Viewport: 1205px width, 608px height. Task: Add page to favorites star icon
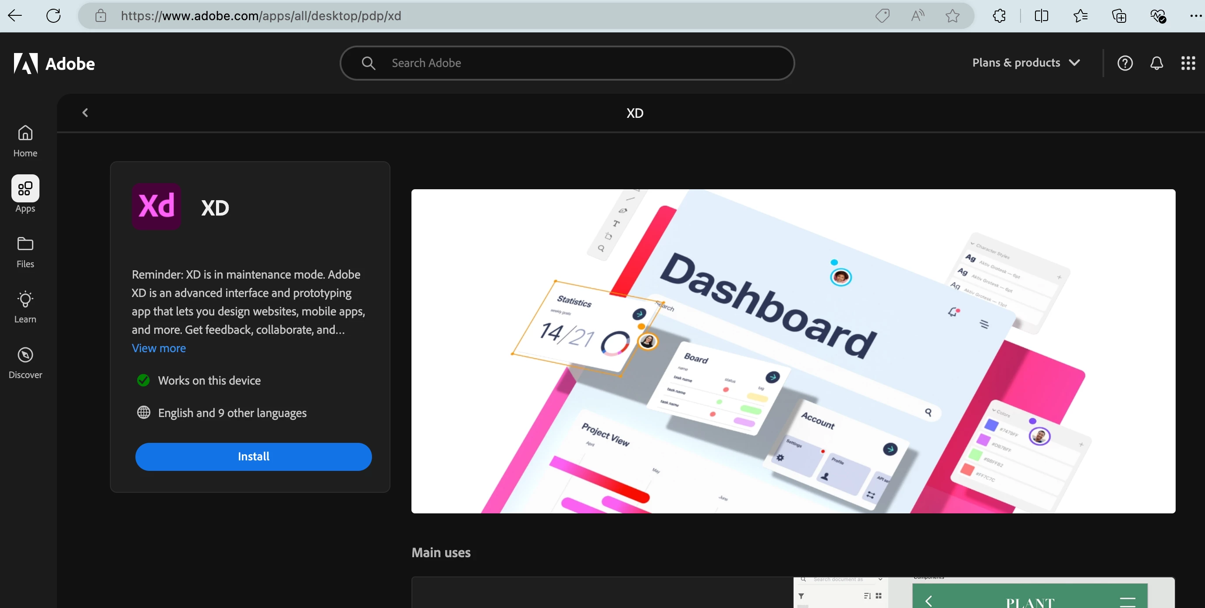tap(952, 16)
